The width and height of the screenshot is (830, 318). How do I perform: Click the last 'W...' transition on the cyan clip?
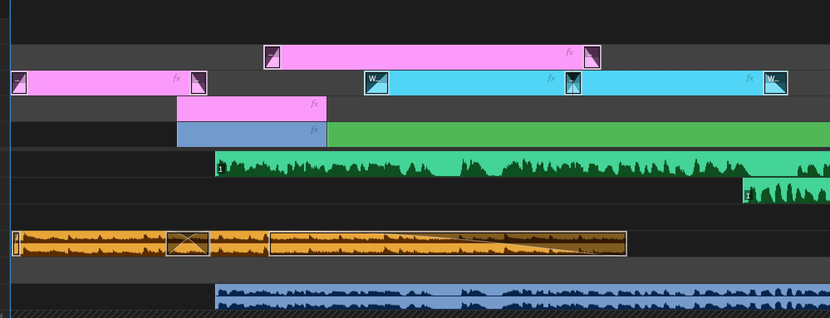776,83
